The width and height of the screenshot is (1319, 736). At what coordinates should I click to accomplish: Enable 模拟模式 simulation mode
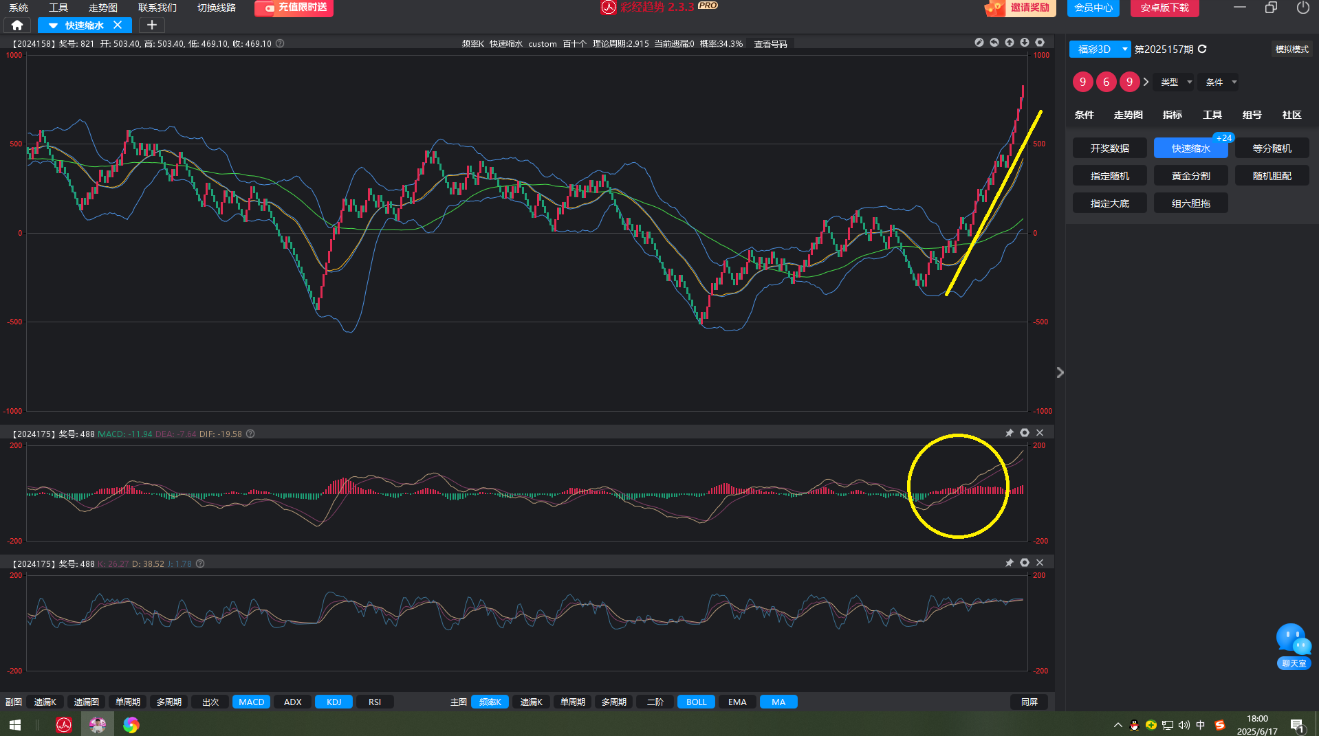[x=1291, y=49]
